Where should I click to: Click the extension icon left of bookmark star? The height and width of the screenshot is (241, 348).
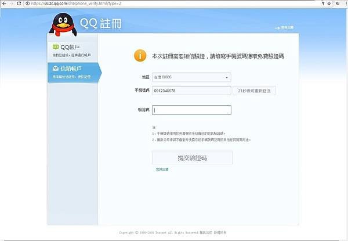pyautogui.click(x=323, y=3)
